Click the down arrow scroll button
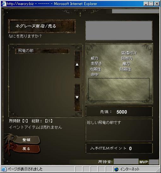The image size is (161, 173). tap(77, 97)
